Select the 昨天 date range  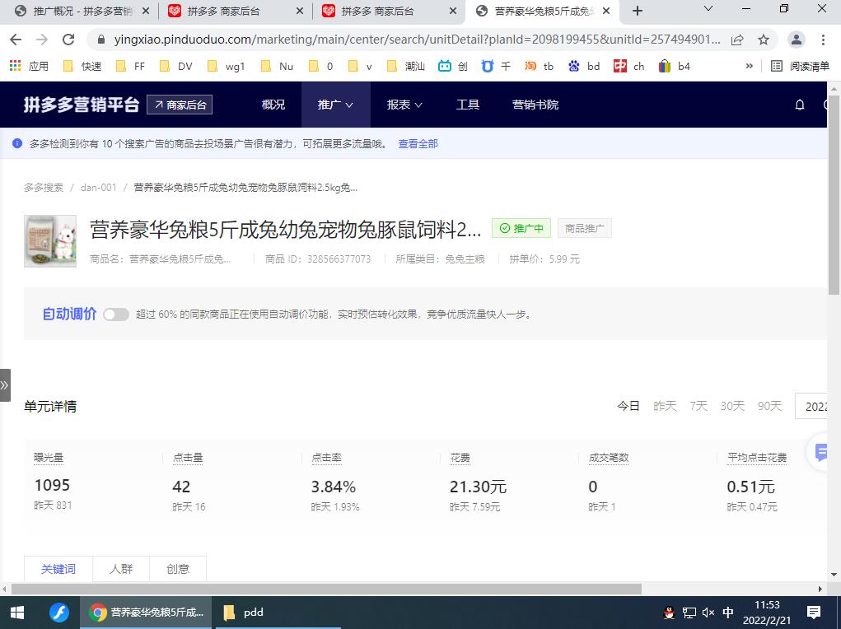pos(665,406)
